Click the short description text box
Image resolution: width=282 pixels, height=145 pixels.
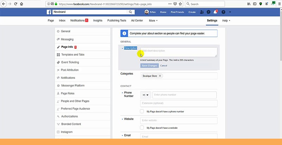point(179,52)
